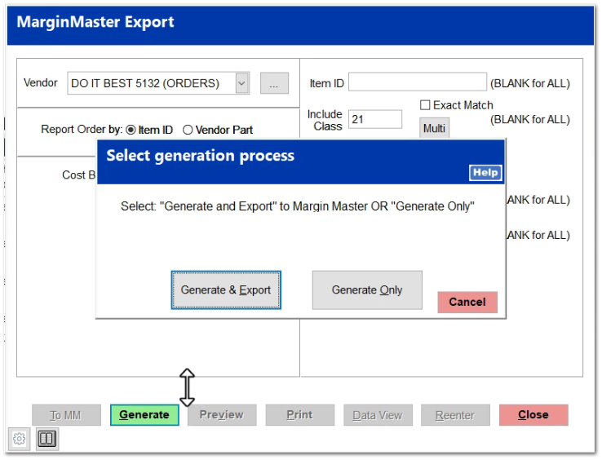Cancel the generation process dialog

pos(467,303)
